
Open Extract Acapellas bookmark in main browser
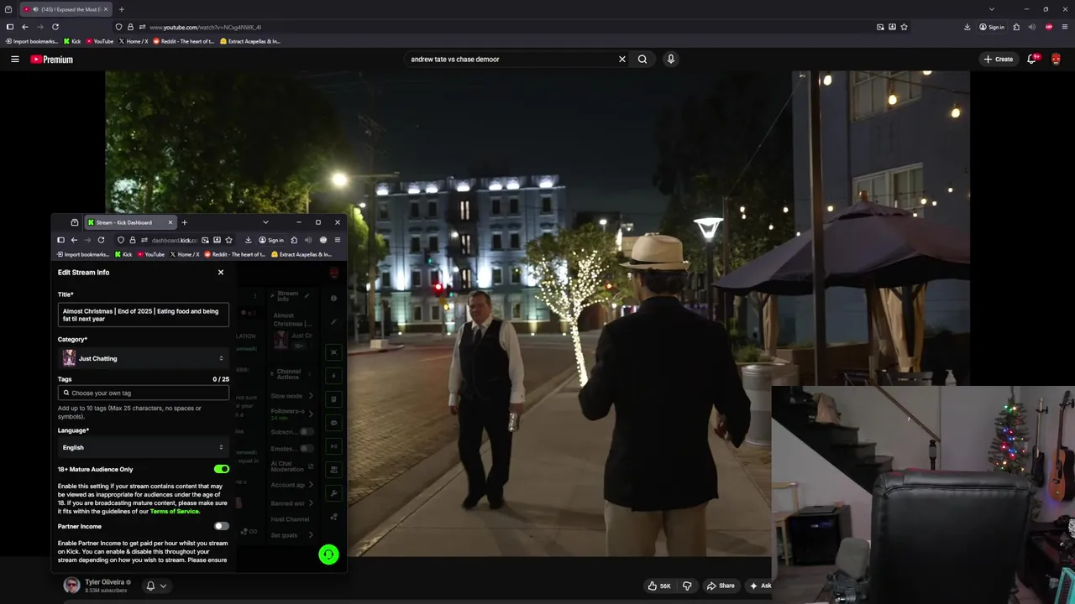250,41
